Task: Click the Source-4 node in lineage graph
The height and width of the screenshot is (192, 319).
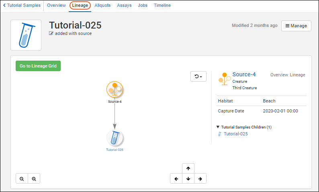Action: [x=115, y=89]
